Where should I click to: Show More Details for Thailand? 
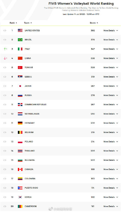coord(111,151)
